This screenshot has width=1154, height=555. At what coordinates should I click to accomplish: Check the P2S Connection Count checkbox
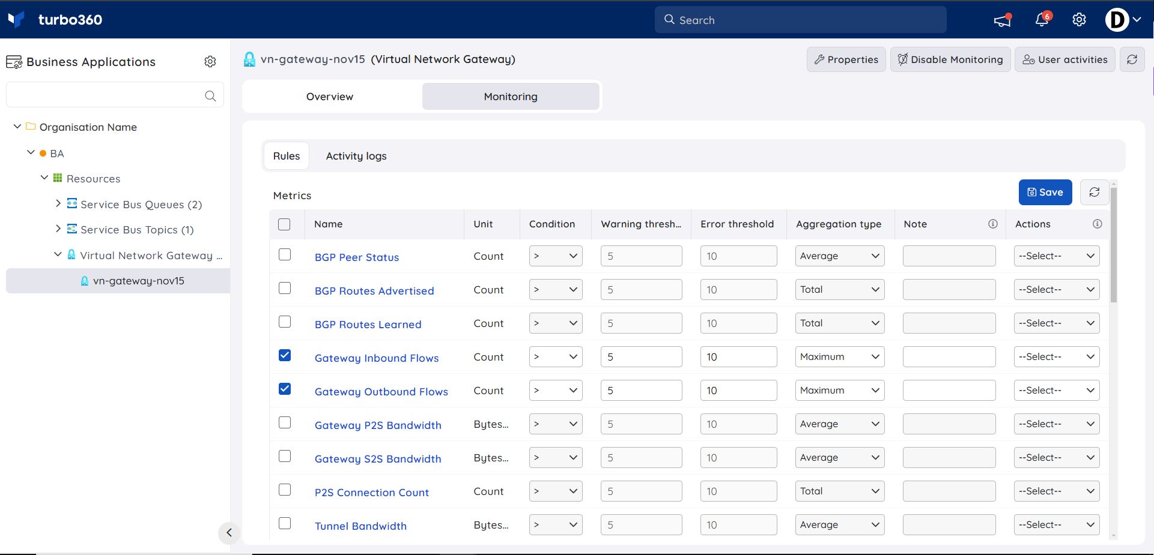pyautogui.click(x=285, y=490)
